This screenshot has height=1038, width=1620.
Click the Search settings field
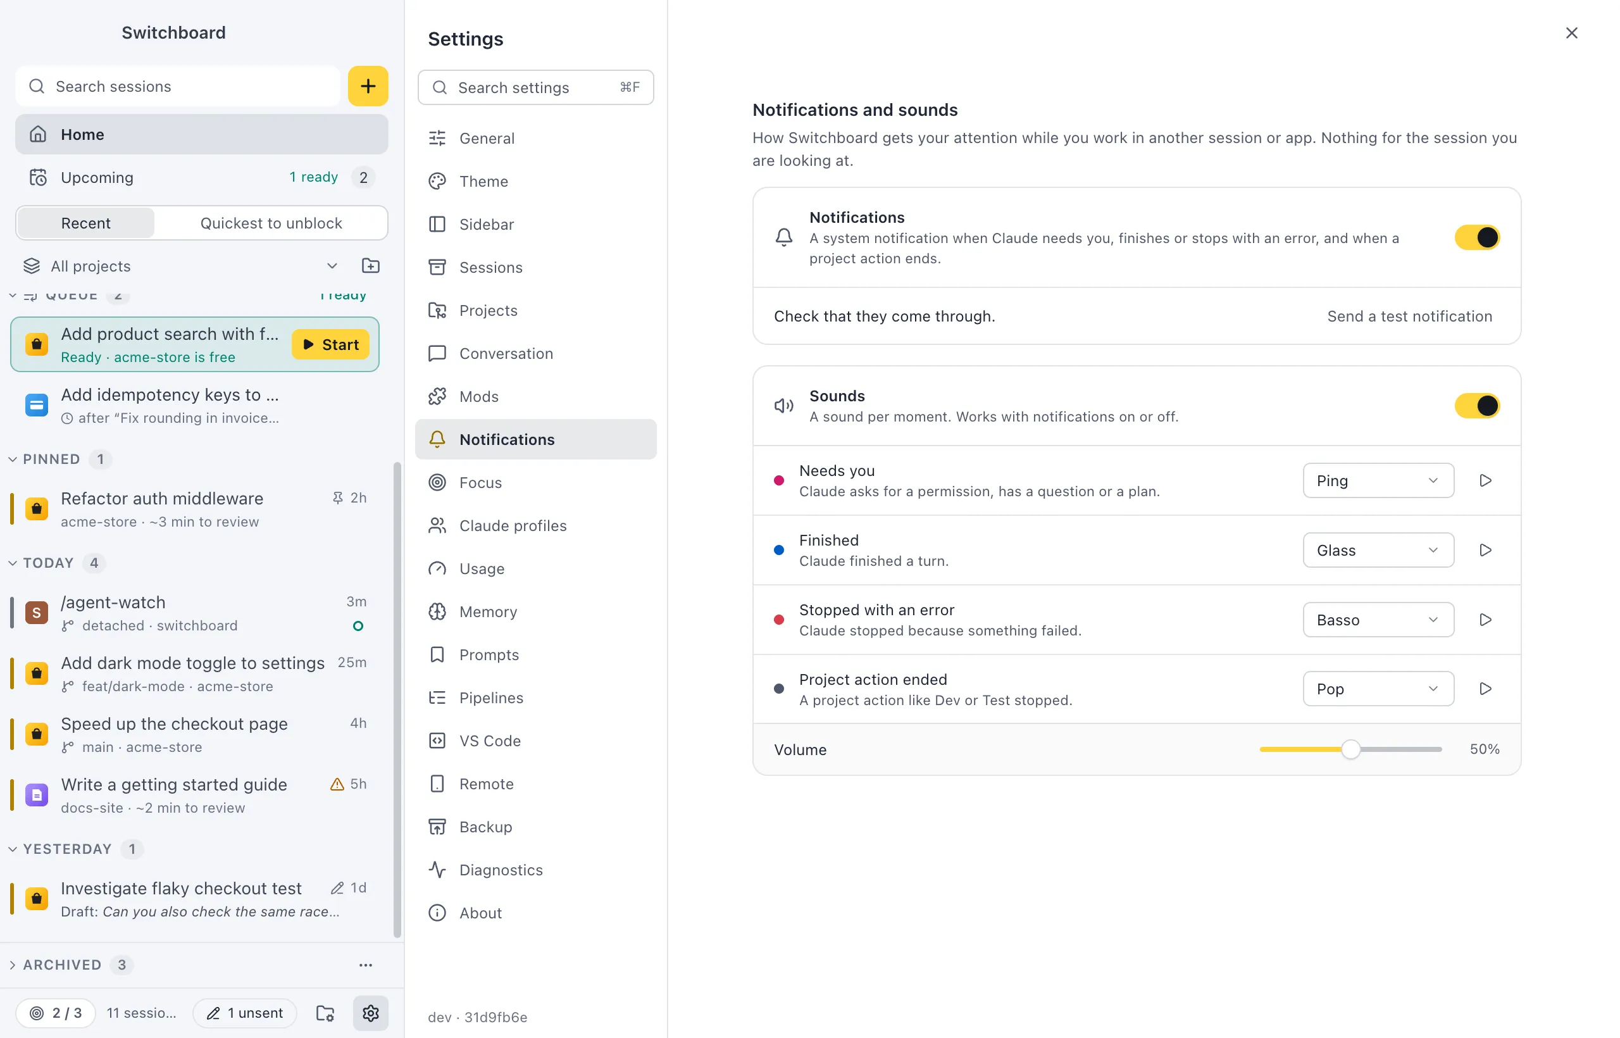(536, 87)
